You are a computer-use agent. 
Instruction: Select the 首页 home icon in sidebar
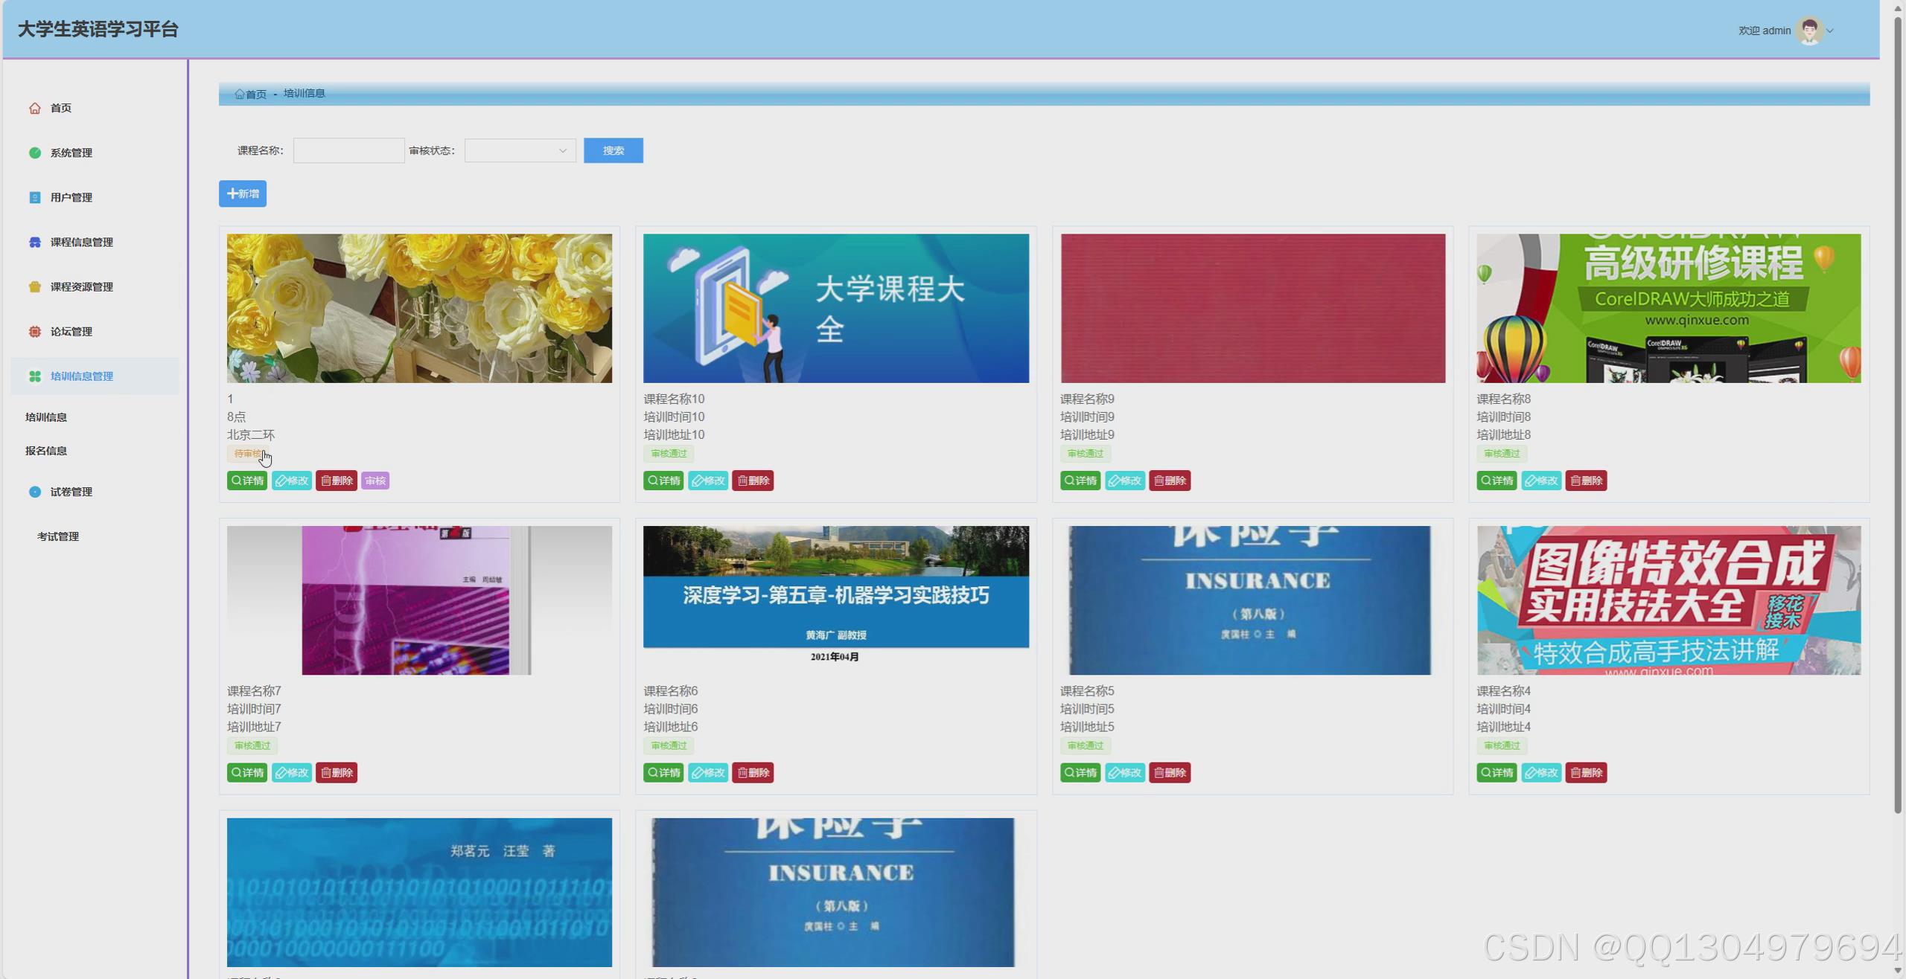click(35, 108)
